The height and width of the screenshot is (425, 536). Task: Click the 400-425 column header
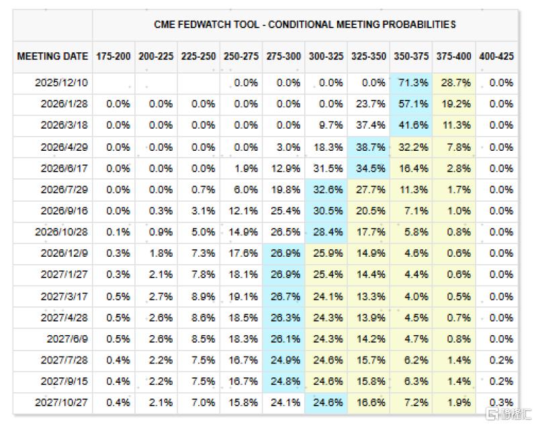[x=496, y=56]
